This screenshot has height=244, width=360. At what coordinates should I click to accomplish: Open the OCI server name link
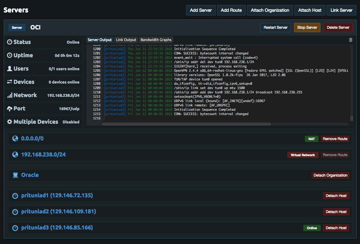[35, 28]
